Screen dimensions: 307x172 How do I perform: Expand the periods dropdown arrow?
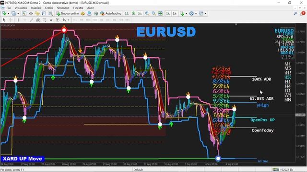(196, 13)
